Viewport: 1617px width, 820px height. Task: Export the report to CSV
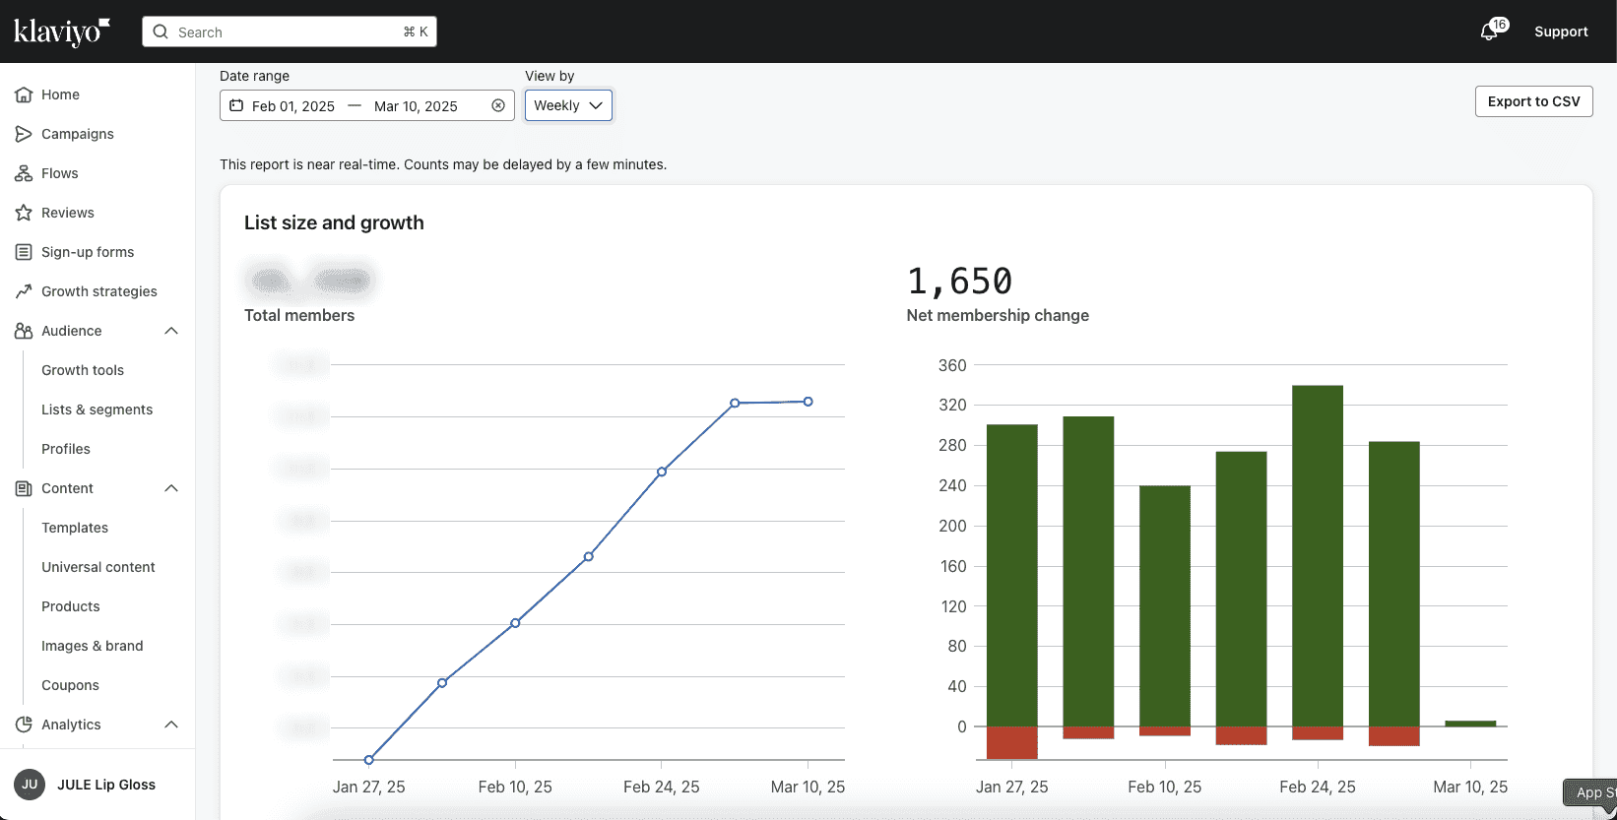click(x=1533, y=101)
